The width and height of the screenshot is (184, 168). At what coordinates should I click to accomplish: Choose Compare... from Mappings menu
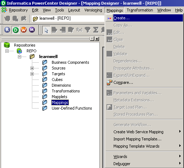click(x=144, y=82)
